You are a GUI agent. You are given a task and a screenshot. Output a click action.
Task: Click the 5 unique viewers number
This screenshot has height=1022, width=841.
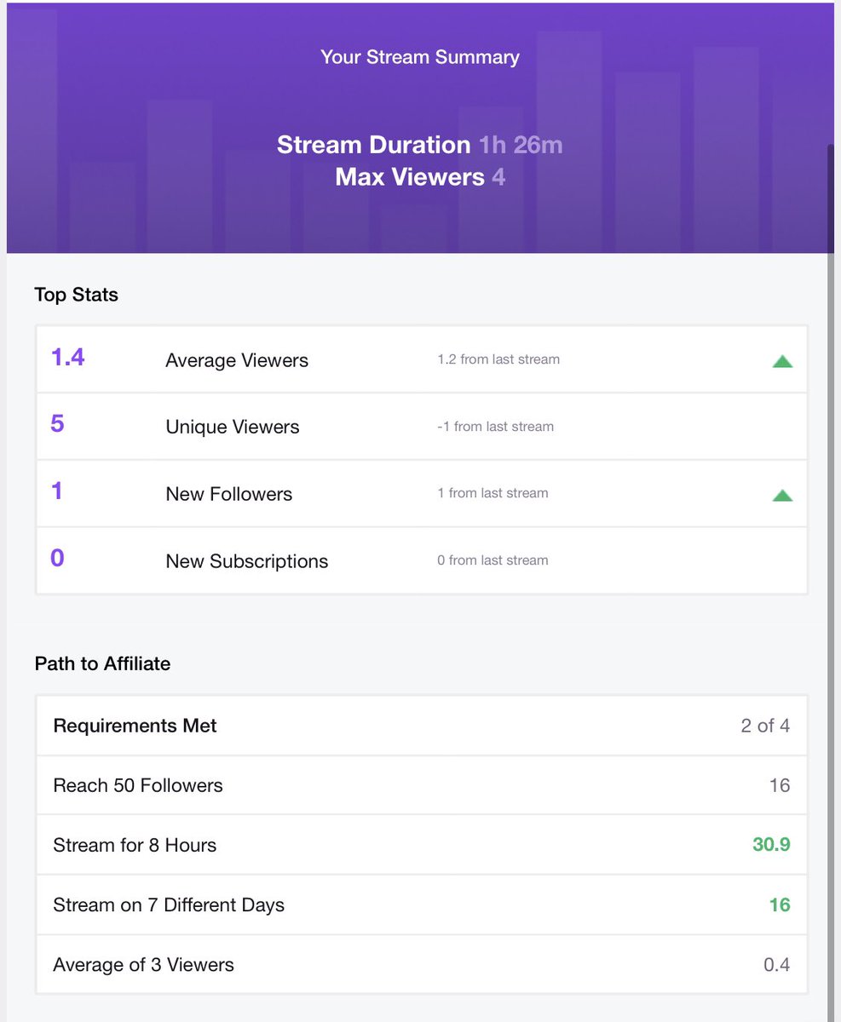(x=57, y=423)
